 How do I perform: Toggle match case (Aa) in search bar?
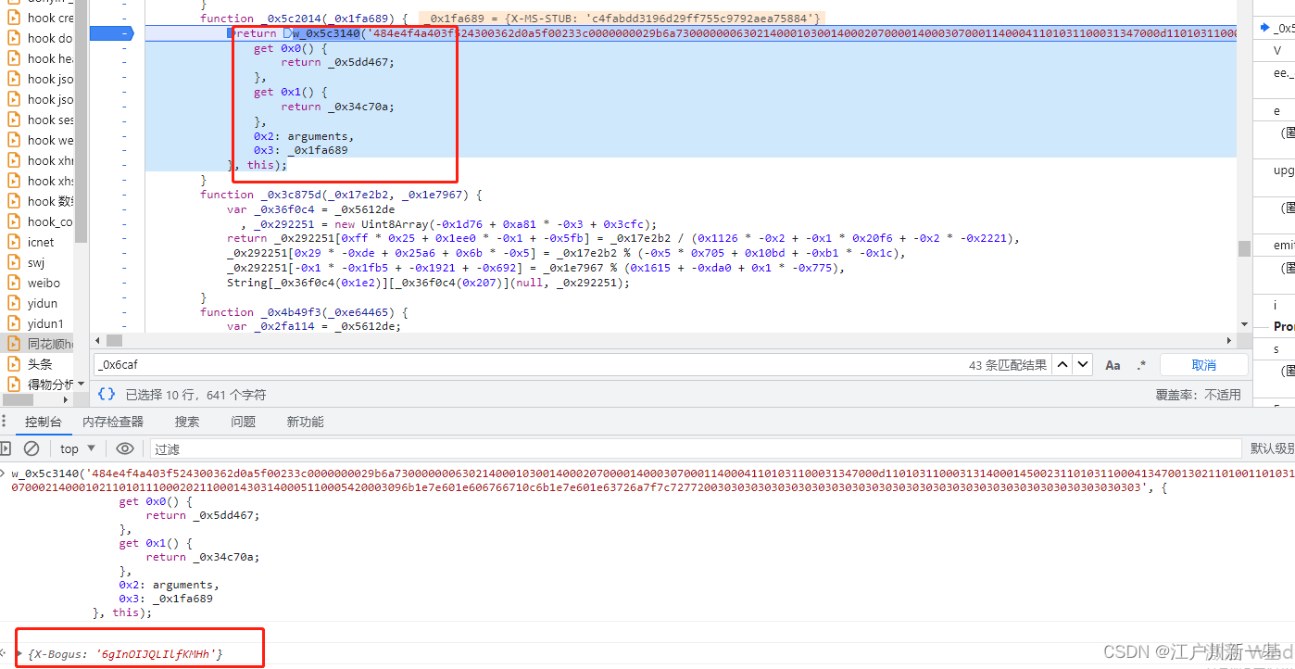click(1113, 365)
